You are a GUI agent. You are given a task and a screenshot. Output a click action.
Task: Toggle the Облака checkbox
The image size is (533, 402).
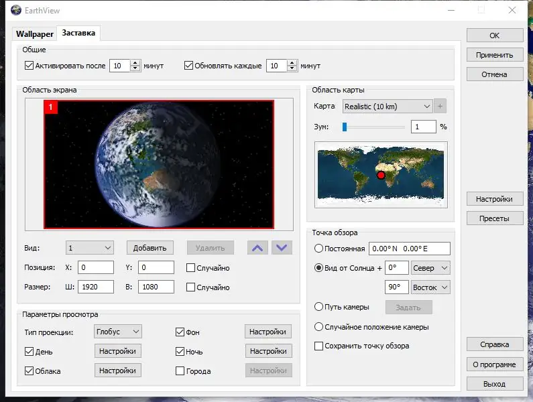[x=29, y=371]
